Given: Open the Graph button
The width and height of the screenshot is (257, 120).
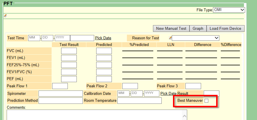Looking at the screenshot, I should tap(198, 28).
